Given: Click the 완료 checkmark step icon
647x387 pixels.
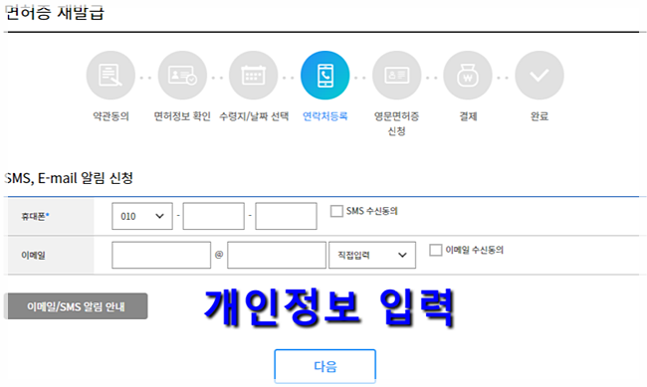Looking at the screenshot, I should tap(539, 75).
